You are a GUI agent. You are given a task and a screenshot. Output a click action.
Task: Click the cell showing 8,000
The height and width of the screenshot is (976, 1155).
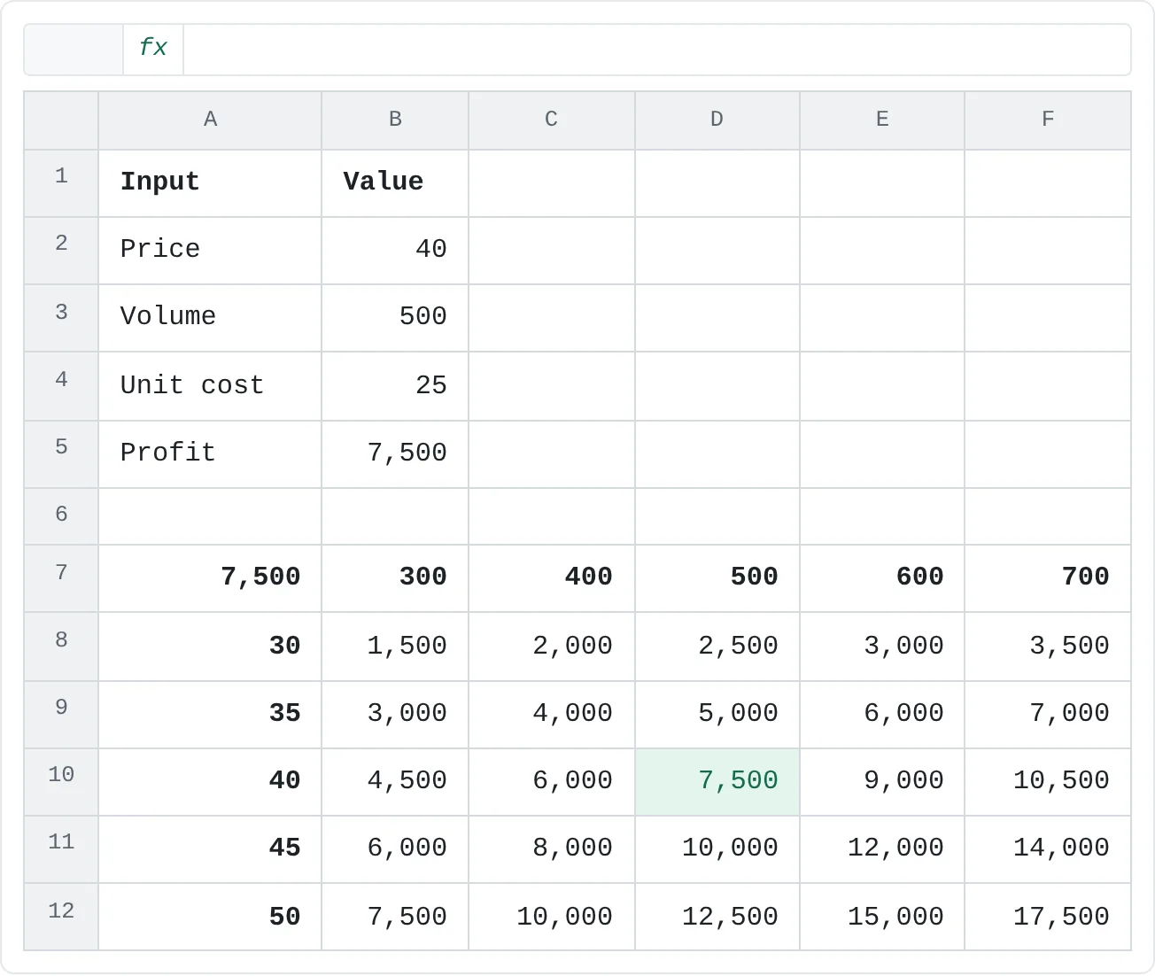552,849
